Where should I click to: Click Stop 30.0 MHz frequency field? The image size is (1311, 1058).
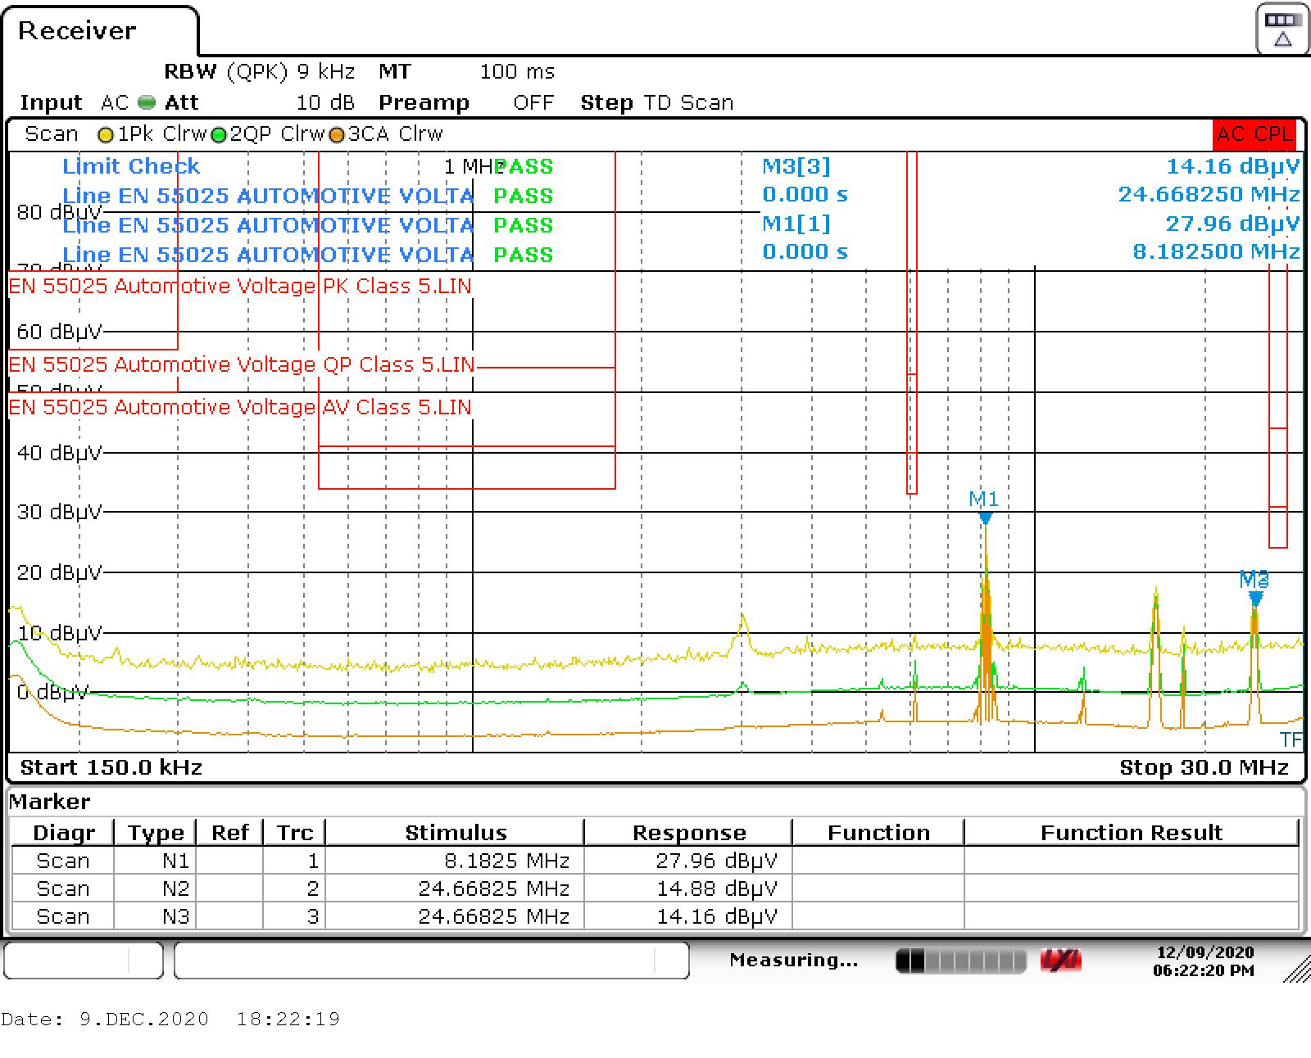[1204, 767]
